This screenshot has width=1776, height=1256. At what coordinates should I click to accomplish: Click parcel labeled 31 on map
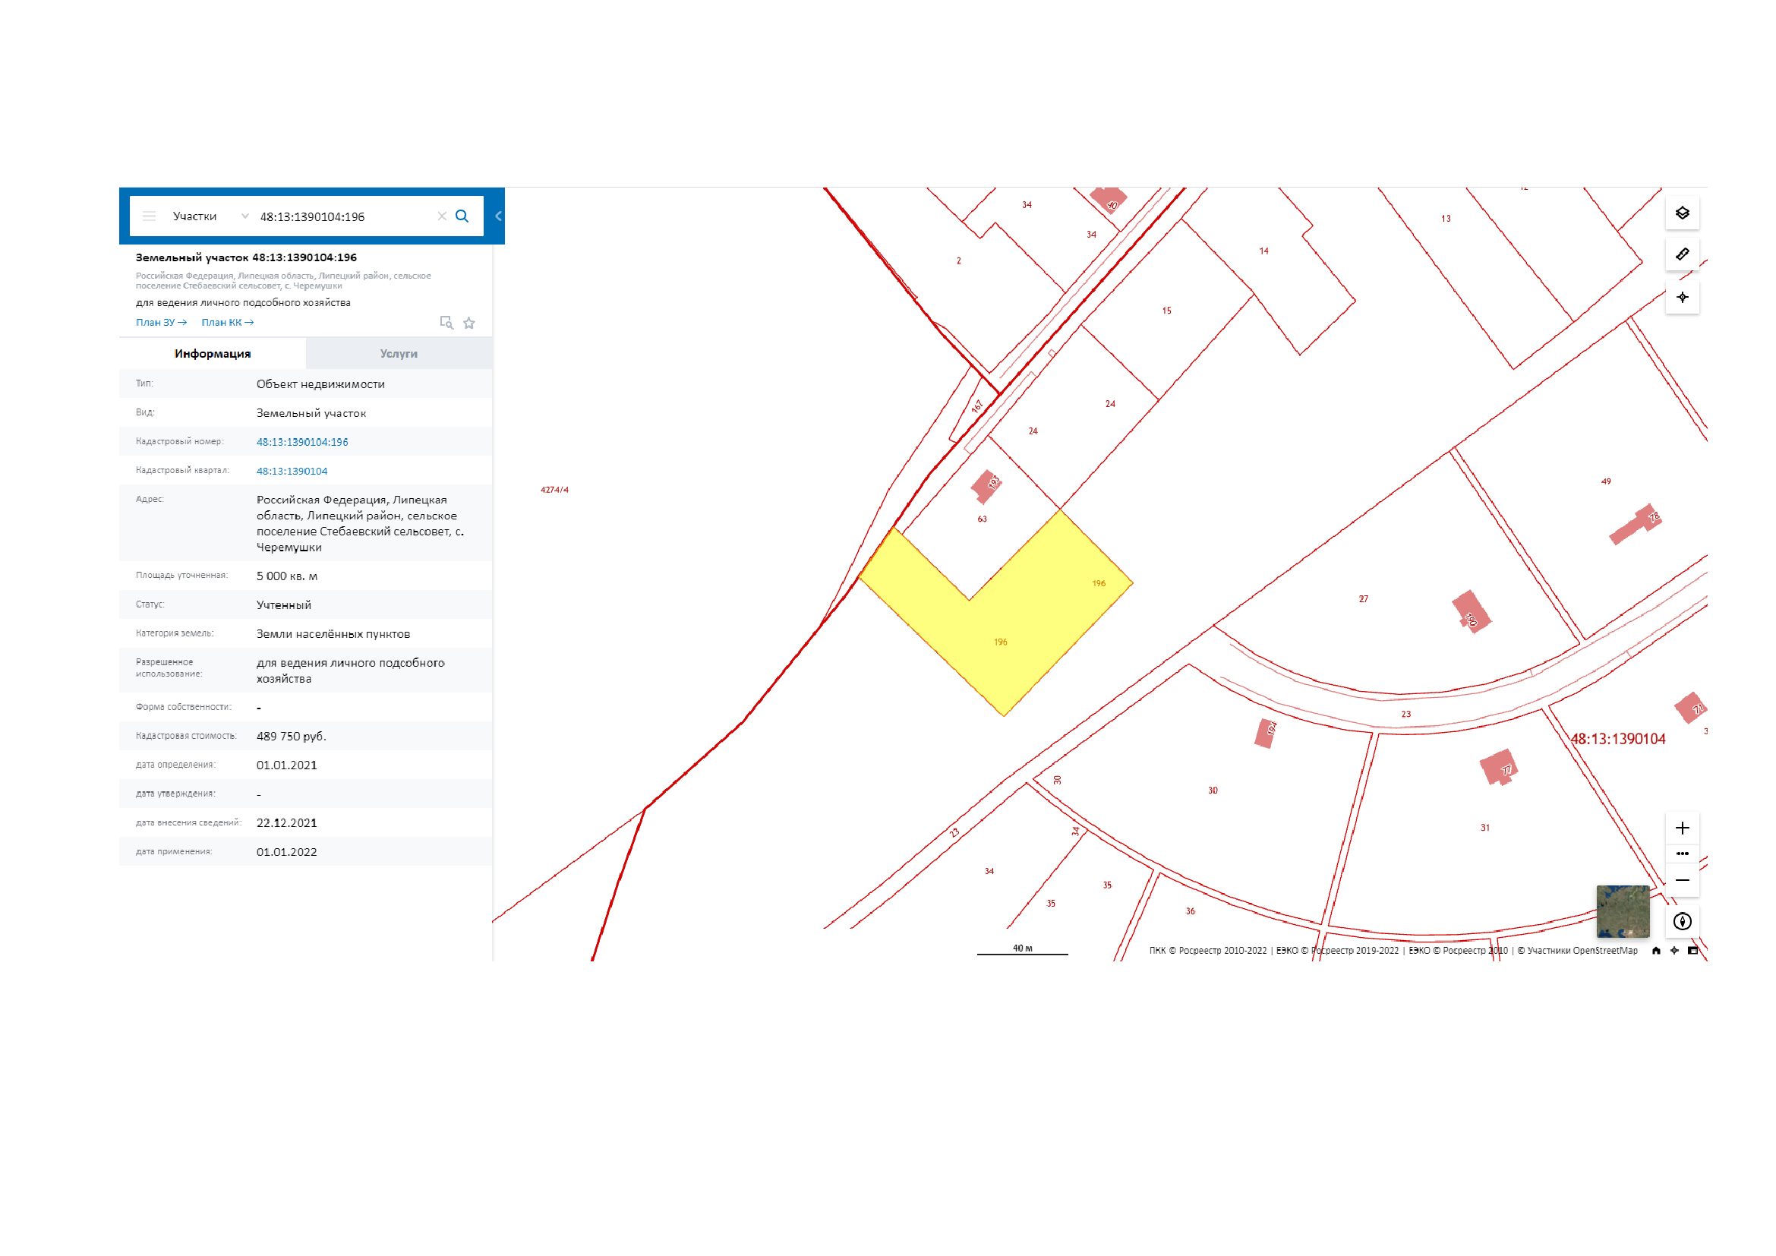point(1485,828)
